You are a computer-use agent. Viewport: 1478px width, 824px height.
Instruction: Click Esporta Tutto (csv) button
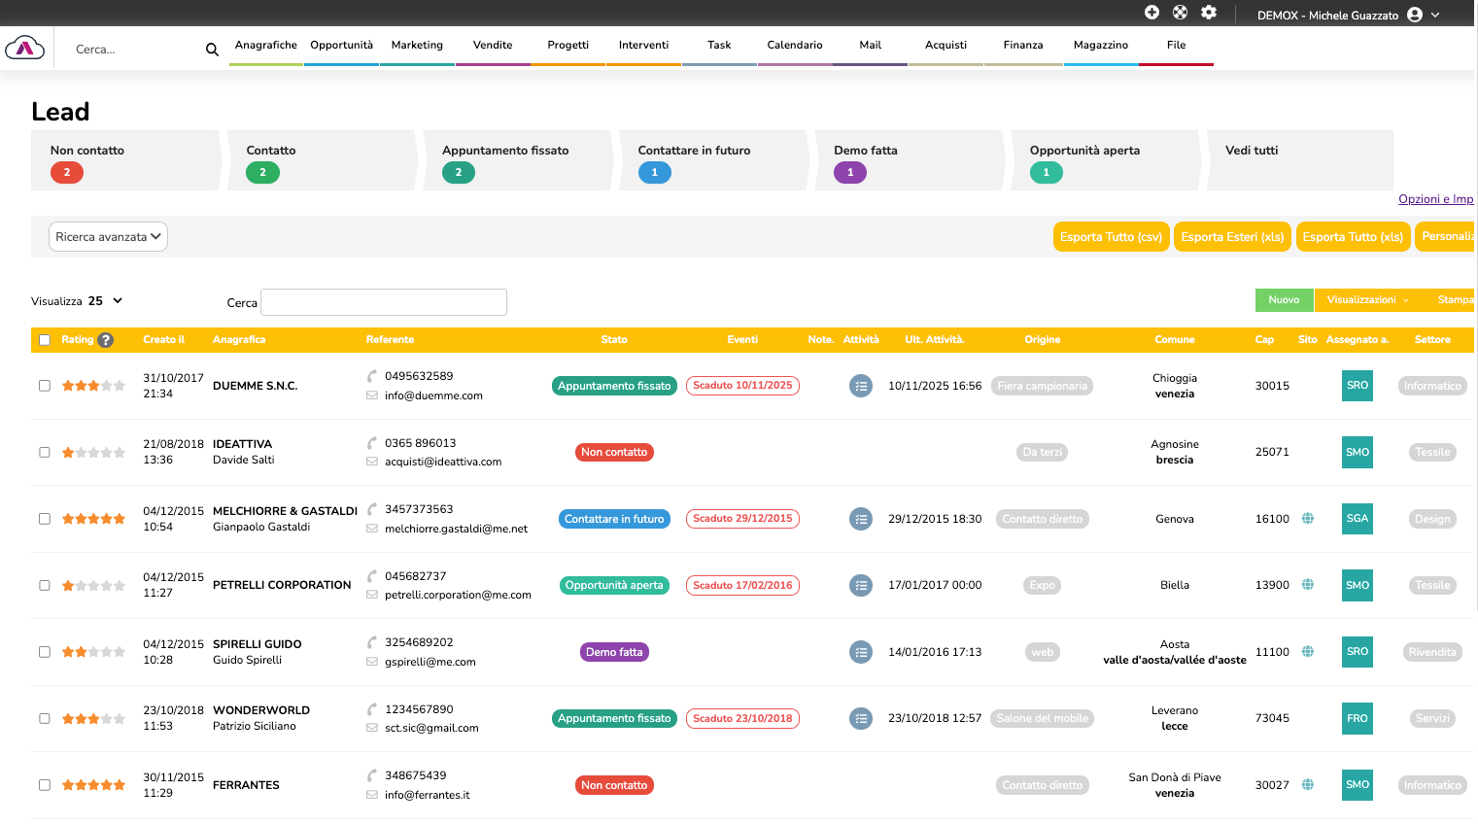[1111, 237]
